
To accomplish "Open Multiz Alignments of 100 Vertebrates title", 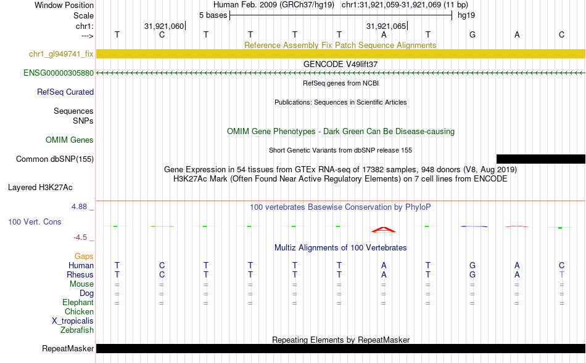I will pos(340,247).
